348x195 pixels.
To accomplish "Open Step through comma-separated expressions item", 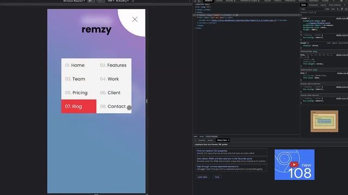I will (x=231, y=168).
